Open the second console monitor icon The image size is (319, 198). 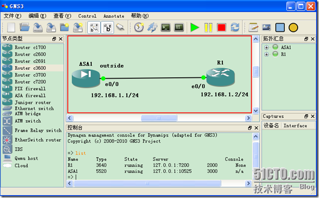pyautogui.click(x=179, y=27)
